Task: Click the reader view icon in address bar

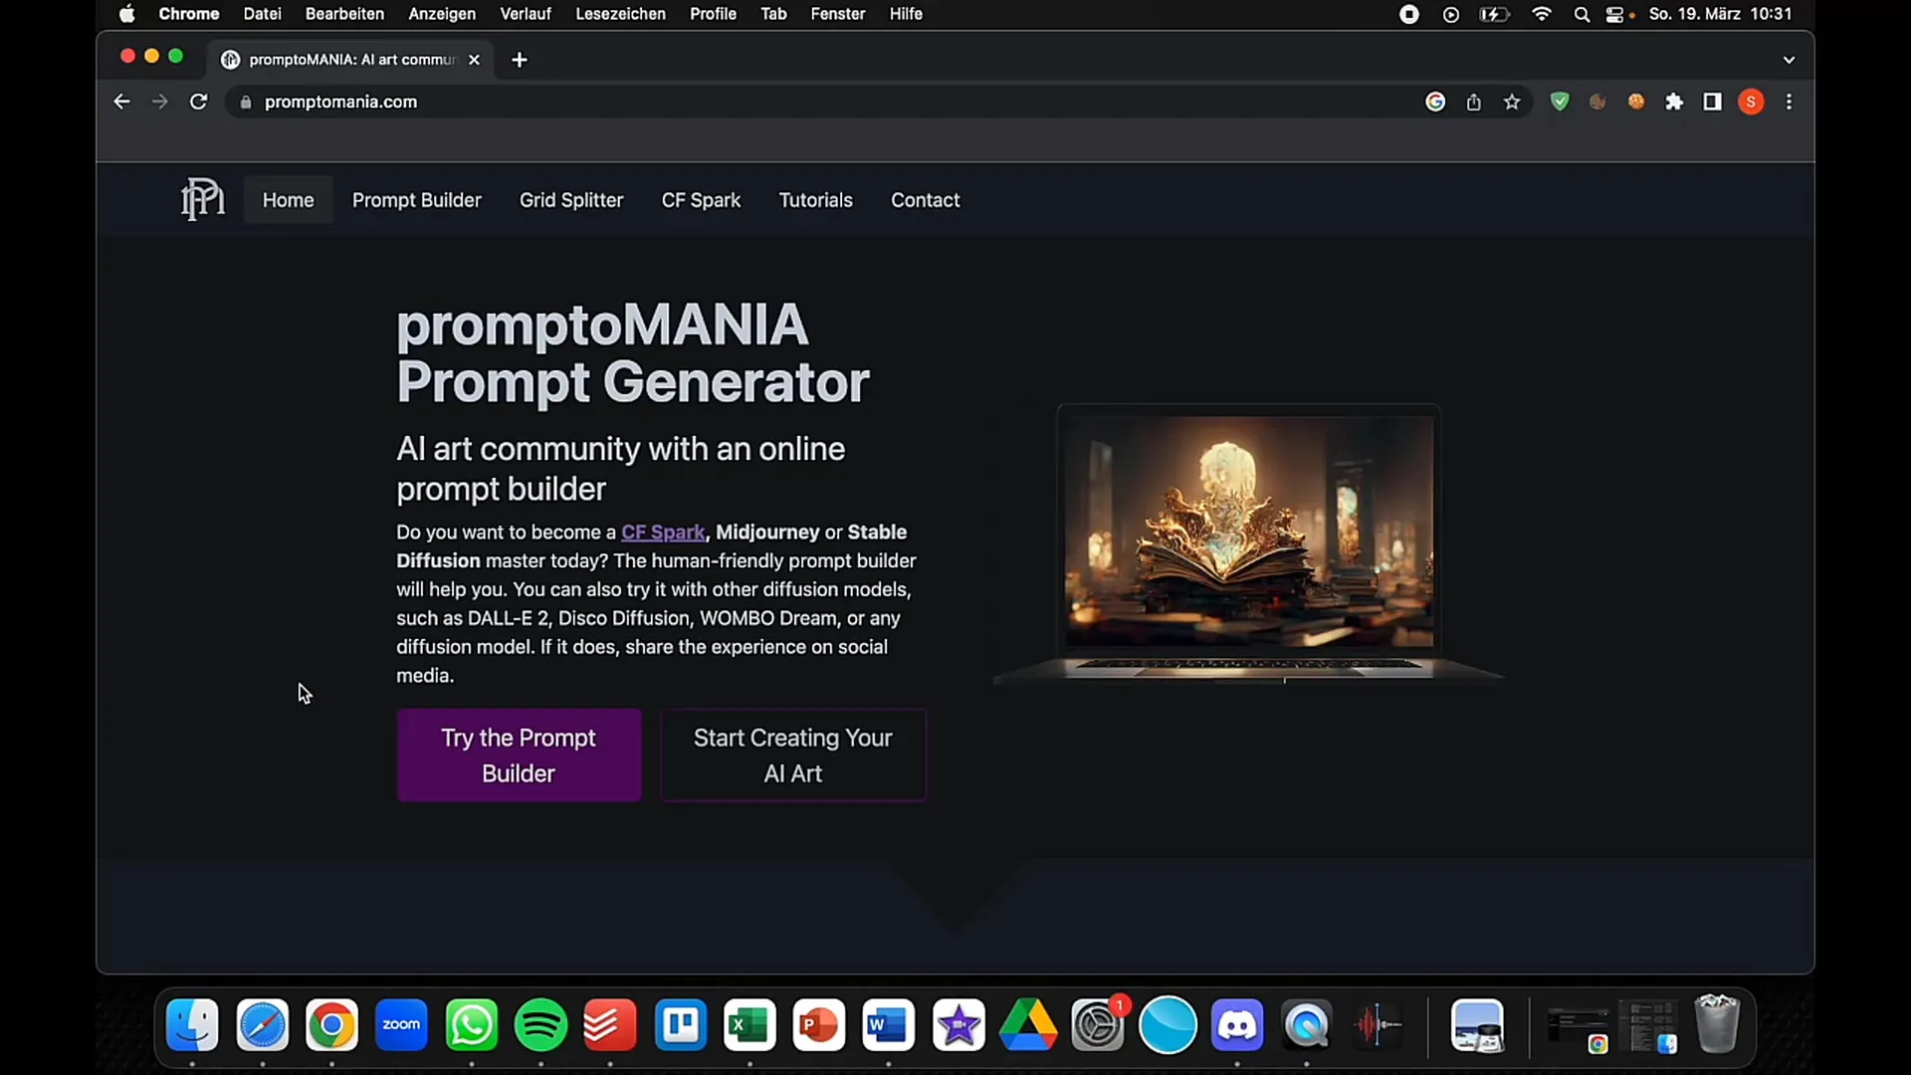Action: coord(1713,102)
